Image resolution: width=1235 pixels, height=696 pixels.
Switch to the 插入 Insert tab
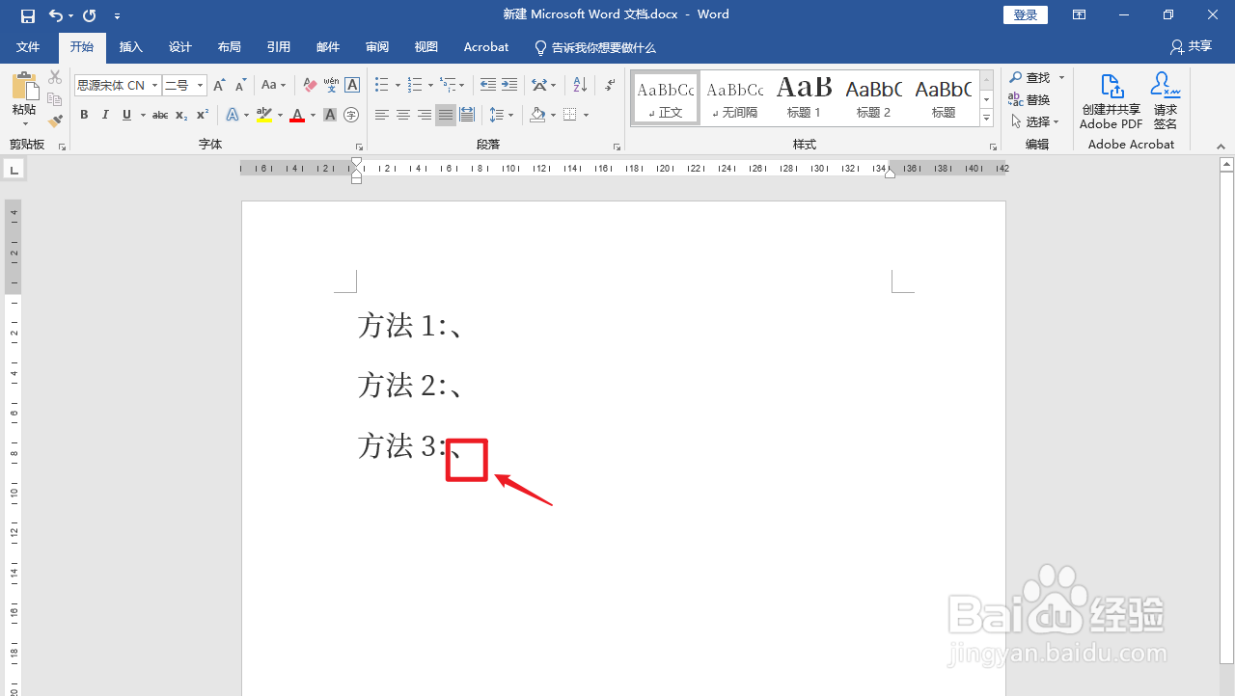[131, 47]
